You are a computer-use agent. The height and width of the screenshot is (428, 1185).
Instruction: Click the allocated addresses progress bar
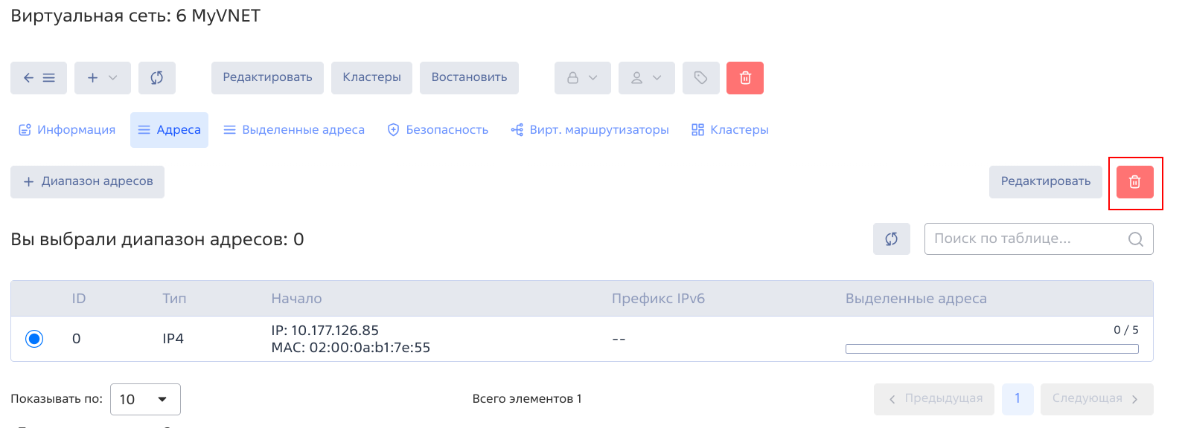(x=991, y=348)
